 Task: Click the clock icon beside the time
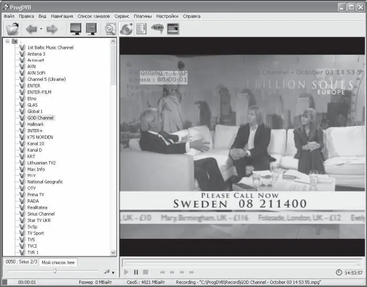[x=339, y=272]
